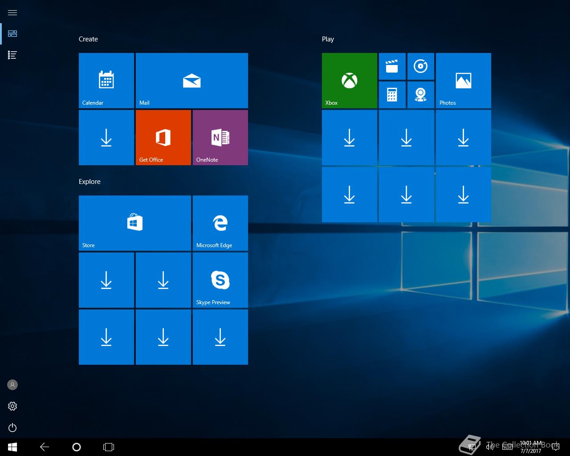Screen dimensions: 570x456
Task: Click the Play group header
Action: click(x=328, y=39)
